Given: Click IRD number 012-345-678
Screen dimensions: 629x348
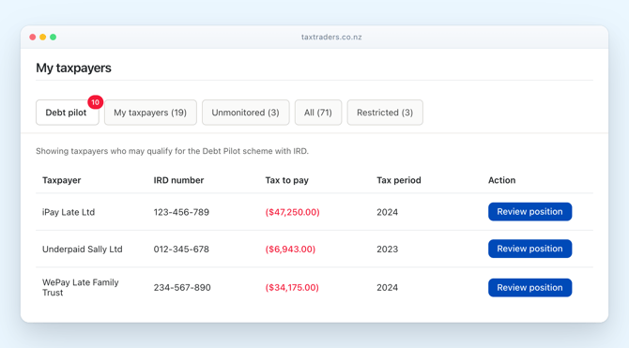Looking at the screenshot, I should (181, 249).
